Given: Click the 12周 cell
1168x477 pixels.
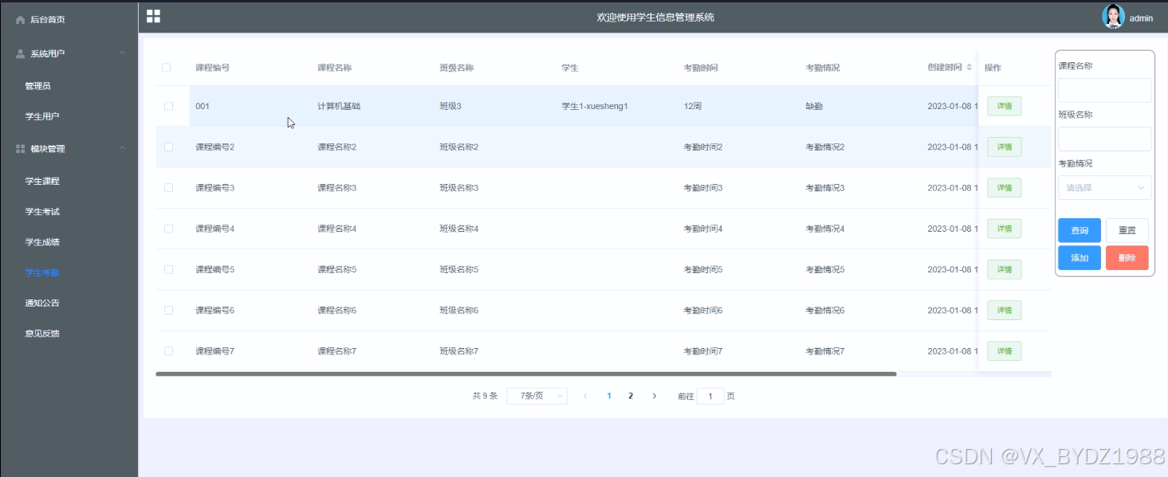Looking at the screenshot, I should tap(693, 106).
